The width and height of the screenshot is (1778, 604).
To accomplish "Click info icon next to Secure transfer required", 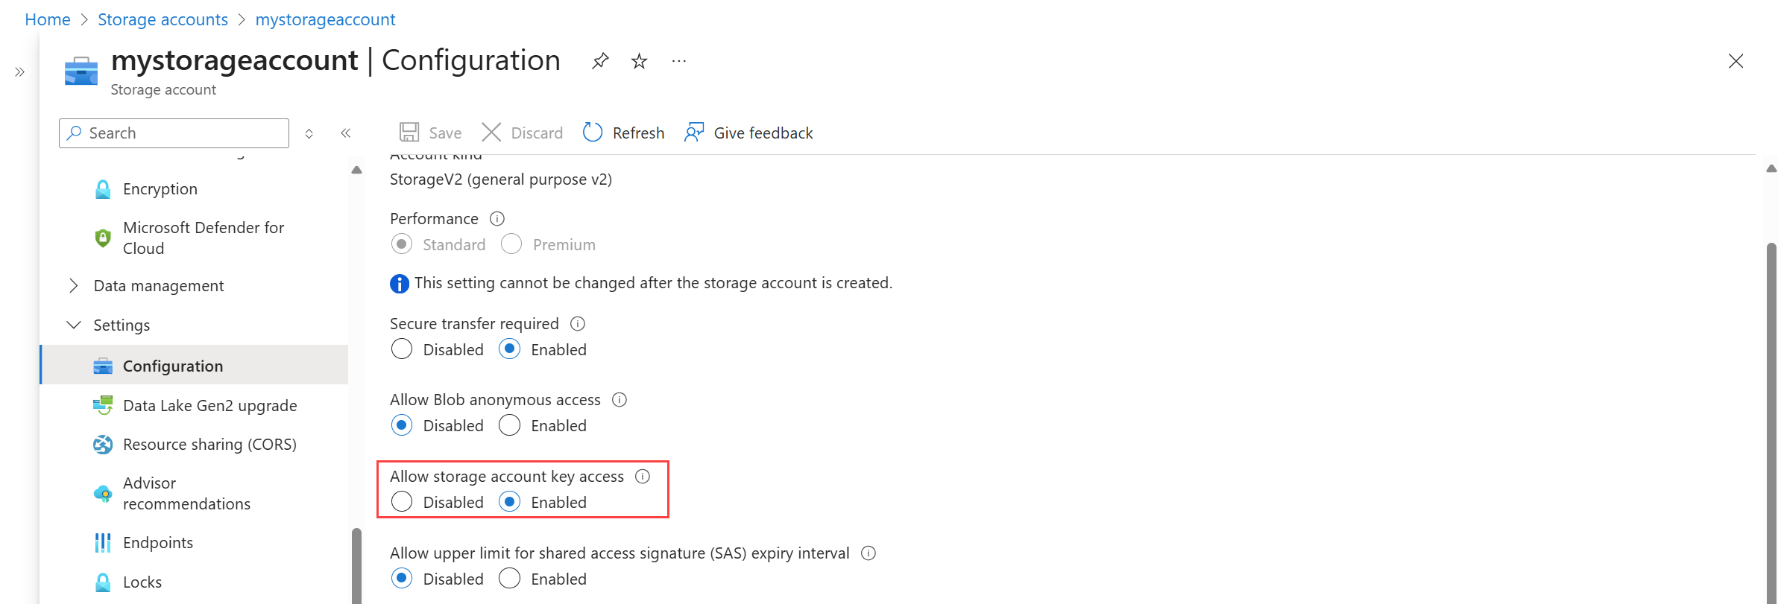I will (x=578, y=324).
